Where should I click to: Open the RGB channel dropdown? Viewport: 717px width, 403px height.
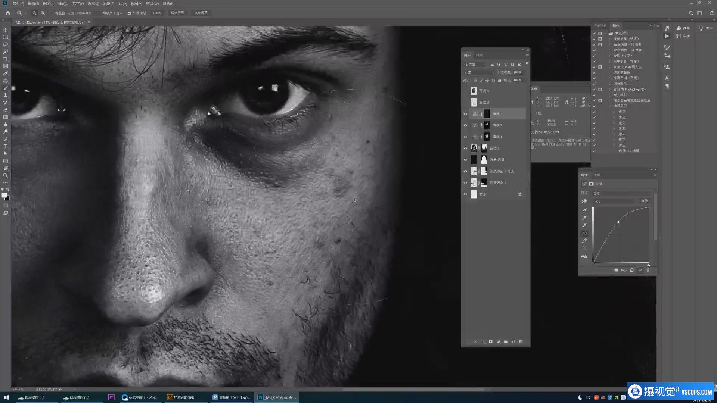(x=614, y=201)
